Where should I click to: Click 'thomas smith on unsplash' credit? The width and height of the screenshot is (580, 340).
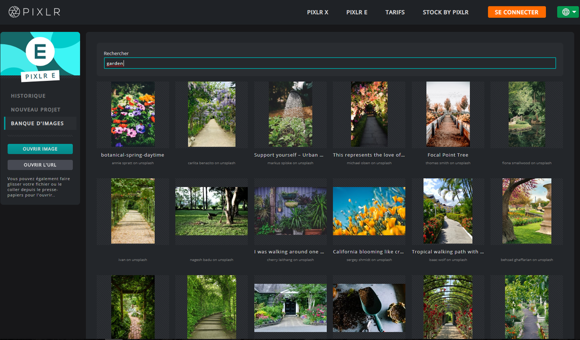point(448,163)
